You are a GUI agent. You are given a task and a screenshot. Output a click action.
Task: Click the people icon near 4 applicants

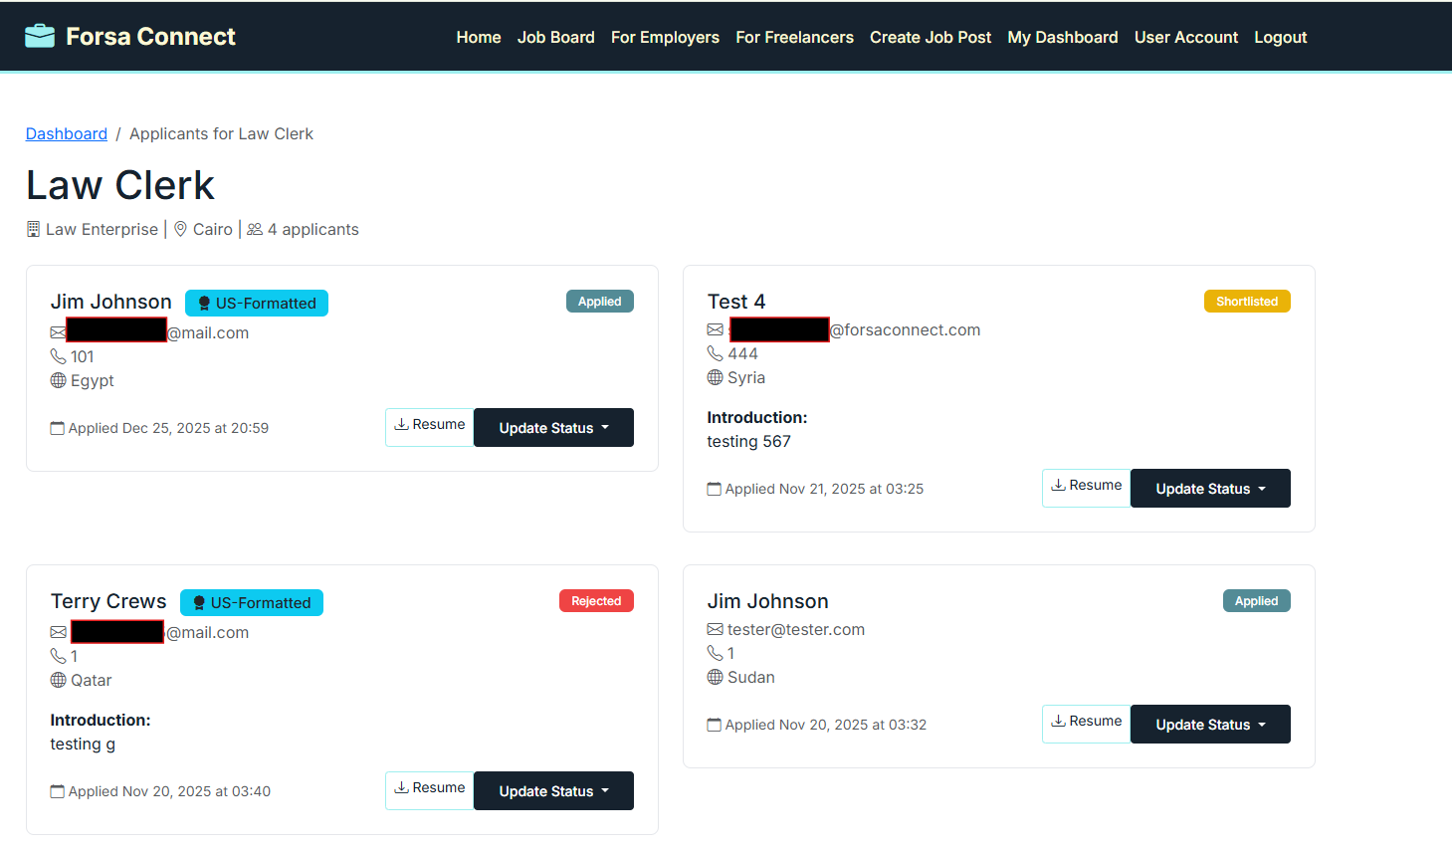click(257, 228)
